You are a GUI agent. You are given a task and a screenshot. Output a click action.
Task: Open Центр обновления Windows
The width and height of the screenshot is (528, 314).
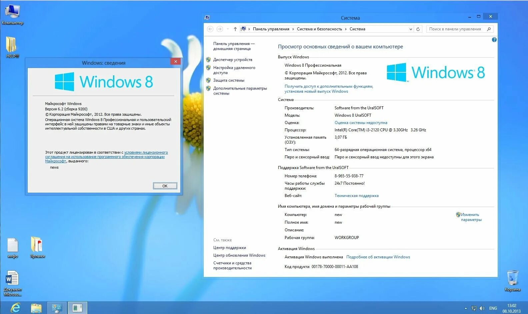coord(239,255)
